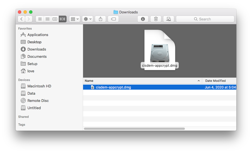Screen dimensions: 252x153
Task: Switch to column view mode
Action: [x=55, y=19]
